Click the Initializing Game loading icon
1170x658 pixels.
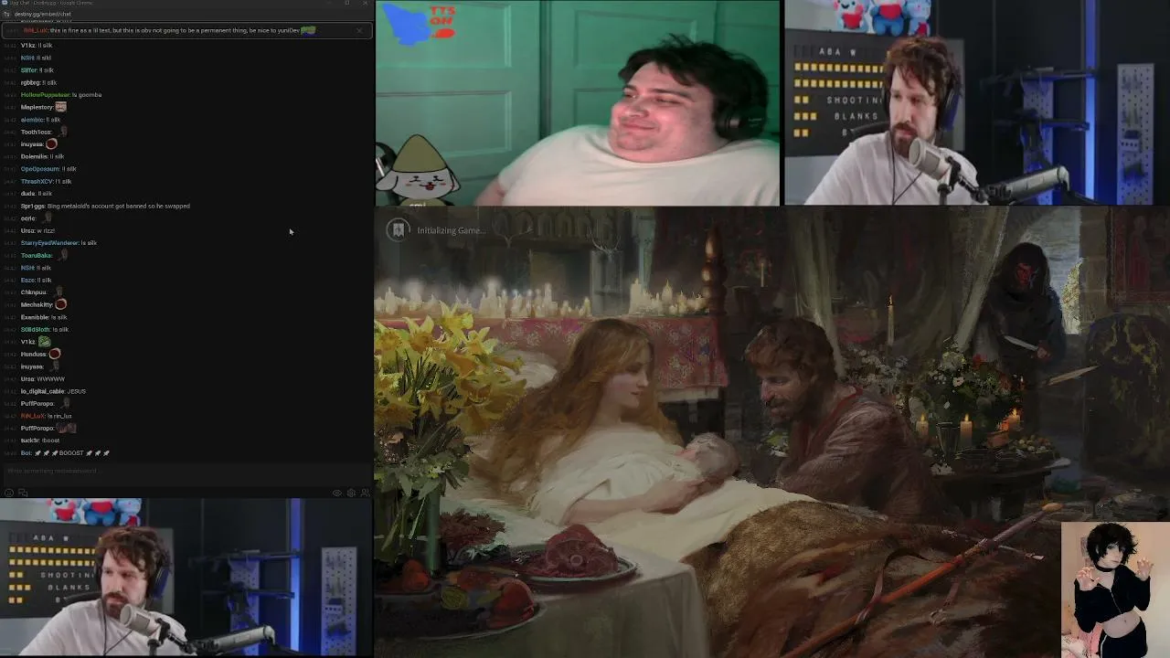(398, 230)
